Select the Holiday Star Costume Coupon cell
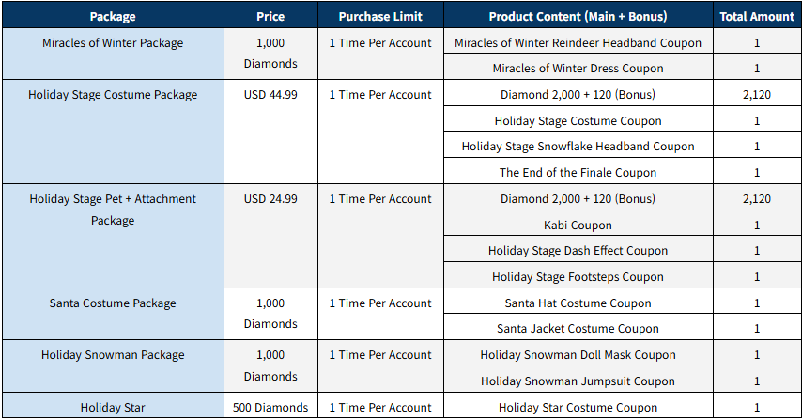The height and width of the screenshot is (420, 802). [578, 408]
